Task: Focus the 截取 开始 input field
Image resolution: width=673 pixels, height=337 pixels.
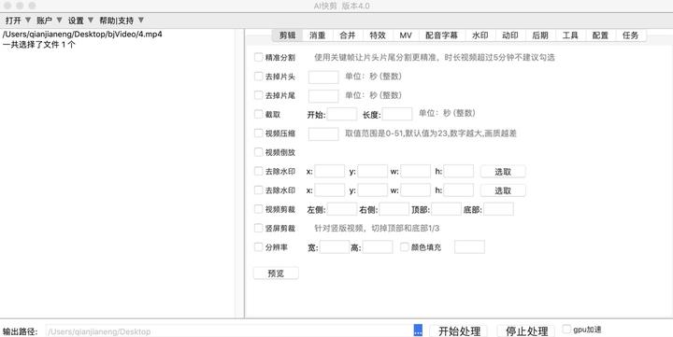Action: pyautogui.click(x=342, y=114)
